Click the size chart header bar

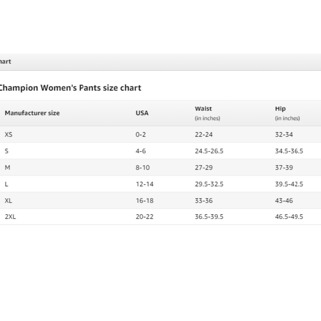[x=160, y=62]
